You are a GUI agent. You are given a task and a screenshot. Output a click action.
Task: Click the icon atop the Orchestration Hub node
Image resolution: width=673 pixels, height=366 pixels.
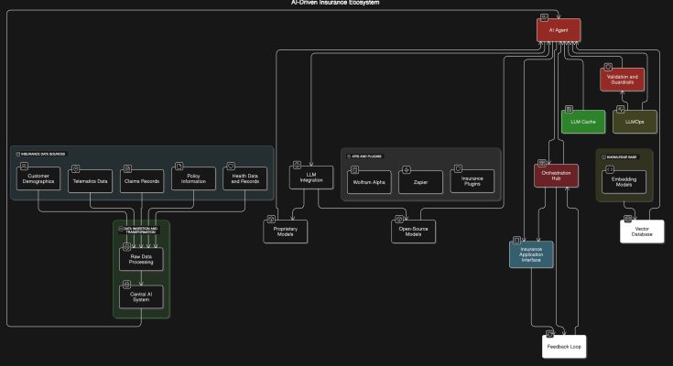pyautogui.click(x=540, y=165)
